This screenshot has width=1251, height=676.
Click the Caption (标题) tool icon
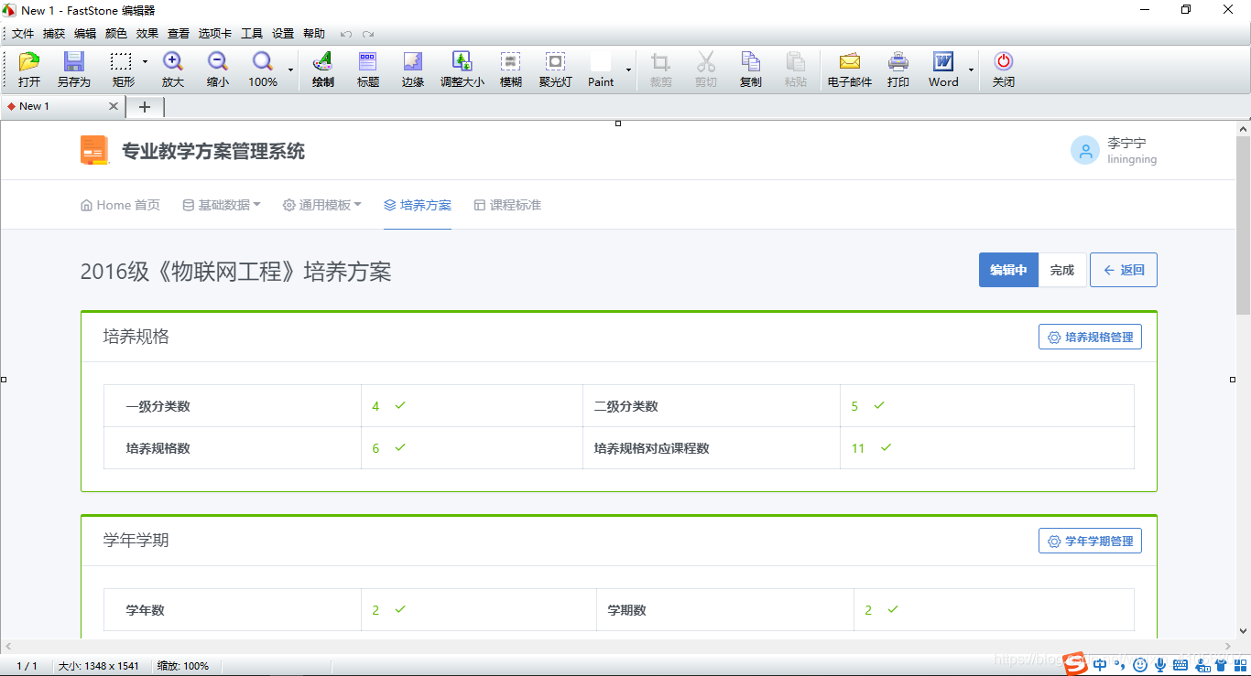[367, 70]
